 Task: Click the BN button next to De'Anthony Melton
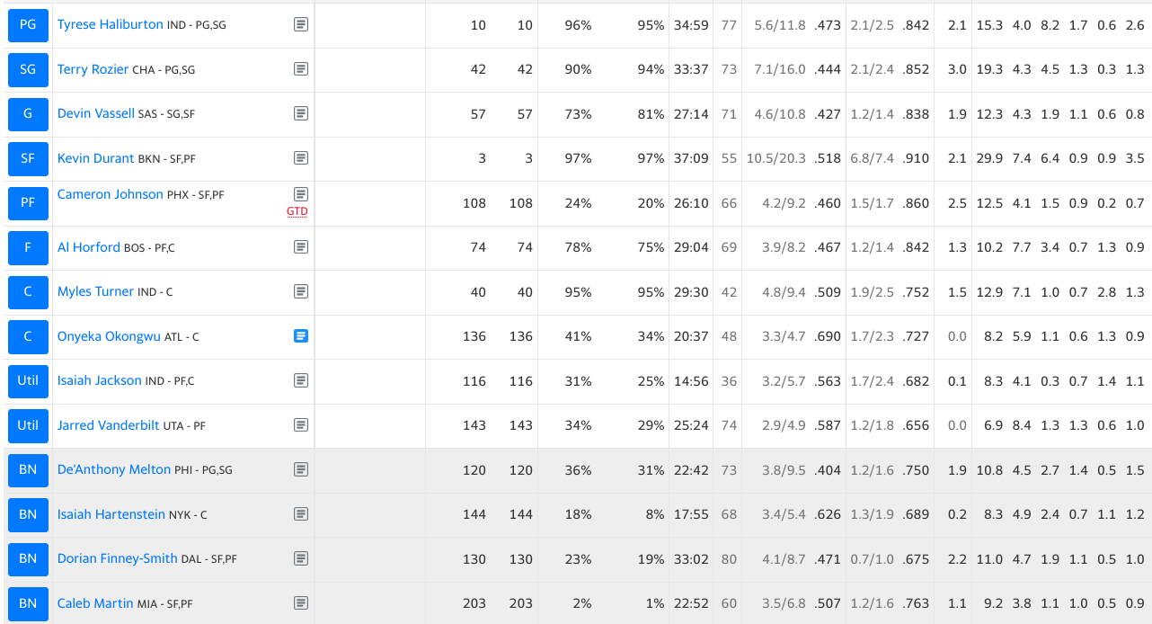pos(28,469)
